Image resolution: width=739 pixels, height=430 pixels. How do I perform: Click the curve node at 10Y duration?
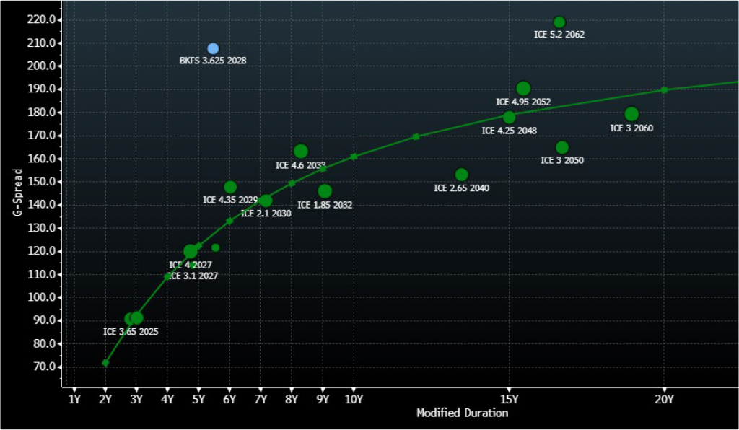[354, 157]
